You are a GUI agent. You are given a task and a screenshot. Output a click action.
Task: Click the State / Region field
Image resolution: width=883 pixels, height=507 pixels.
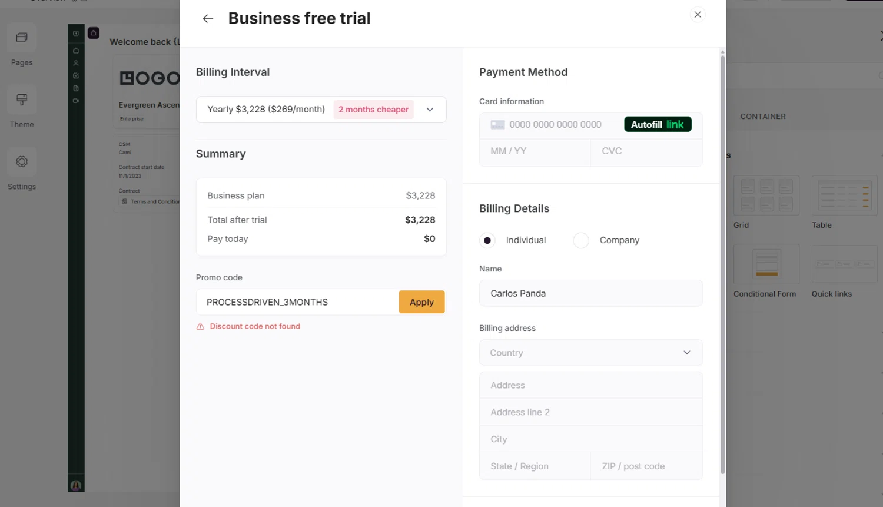pyautogui.click(x=535, y=466)
